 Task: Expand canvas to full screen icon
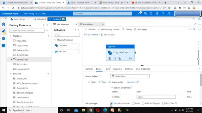[x=195, y=24]
